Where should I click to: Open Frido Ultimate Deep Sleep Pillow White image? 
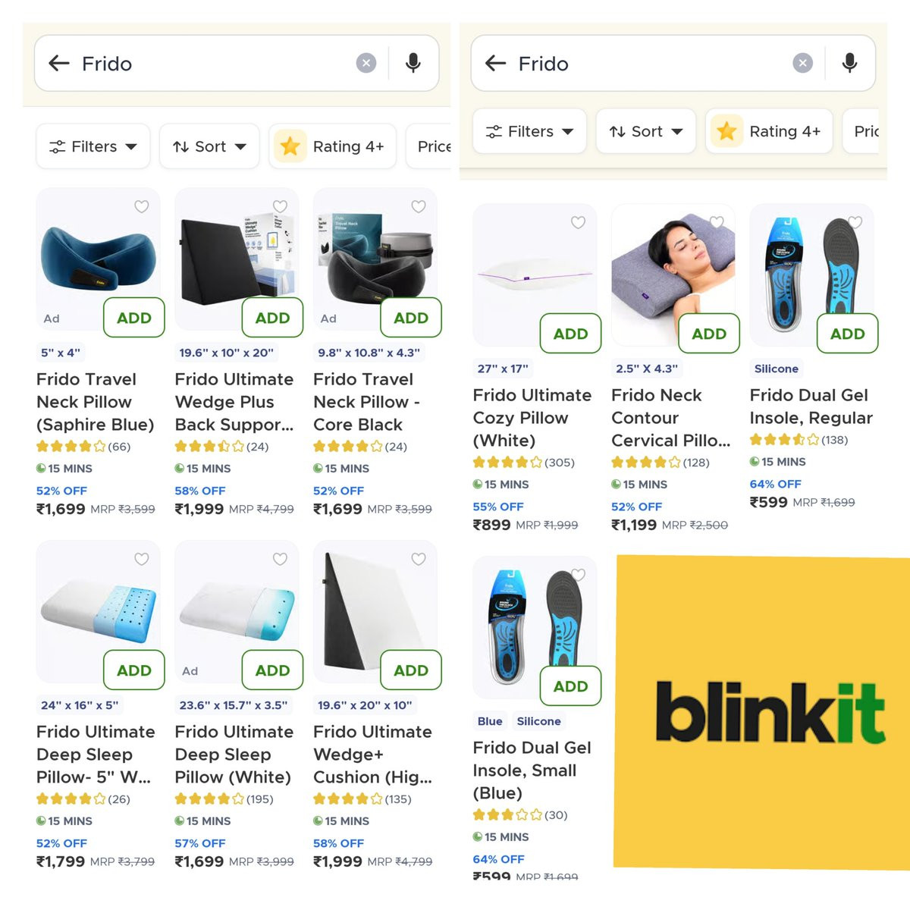coord(237,612)
